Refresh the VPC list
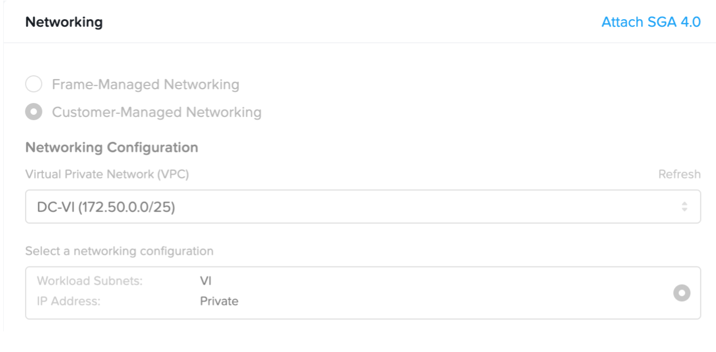 (679, 175)
